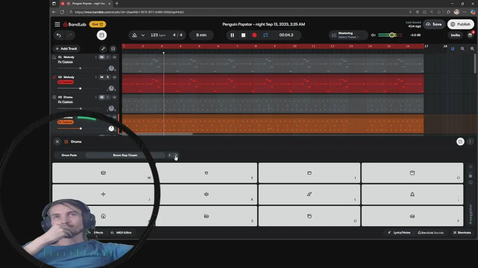Click the 03 Drums track grid icon

coord(54,97)
